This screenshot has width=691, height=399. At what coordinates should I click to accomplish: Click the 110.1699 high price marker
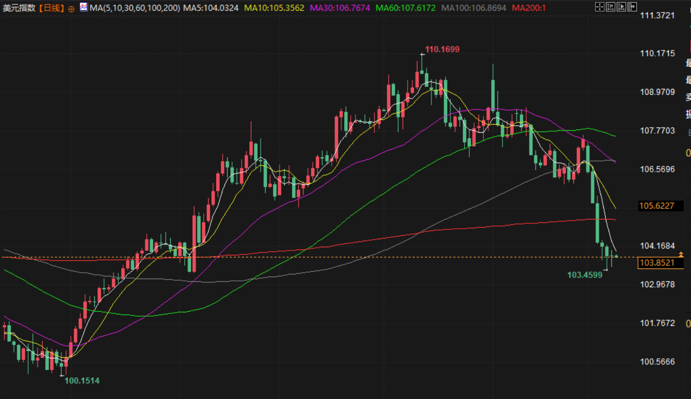click(x=442, y=49)
